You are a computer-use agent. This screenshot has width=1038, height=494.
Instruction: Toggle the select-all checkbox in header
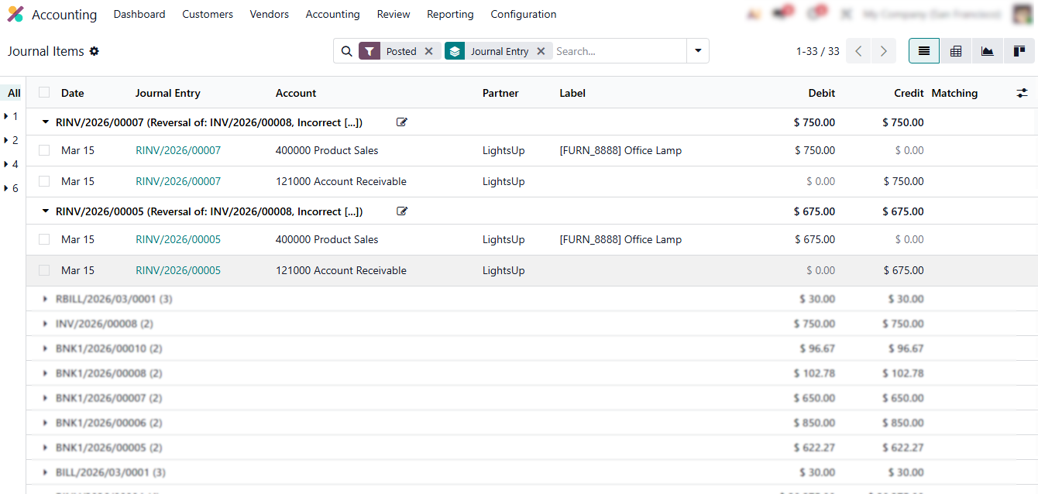tap(44, 93)
